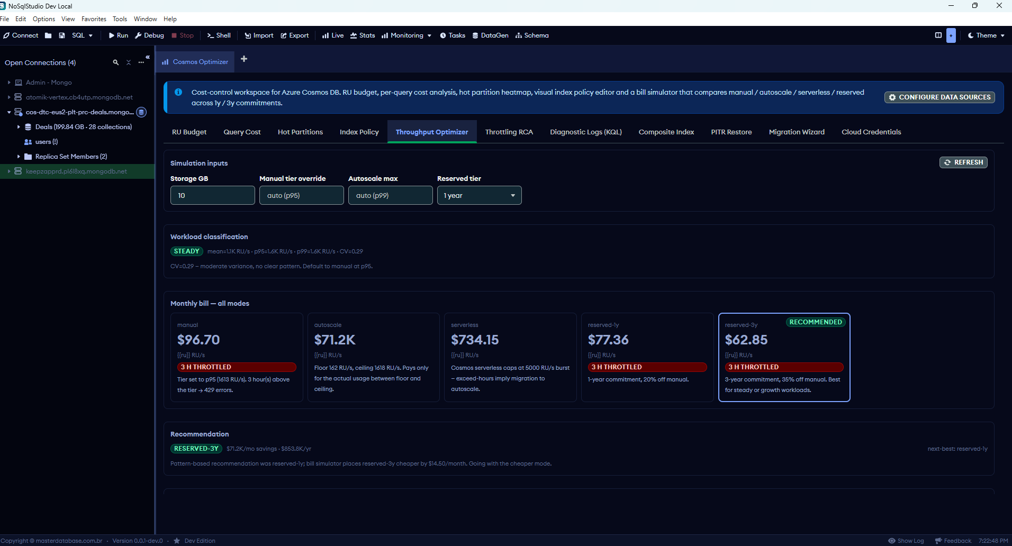Select the users (1) tree item
Viewport: 1012px width, 546px height.
point(46,142)
